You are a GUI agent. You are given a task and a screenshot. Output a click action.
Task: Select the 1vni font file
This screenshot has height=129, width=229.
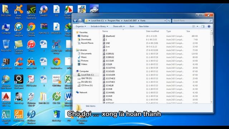pyautogui.click(x=106, y=47)
